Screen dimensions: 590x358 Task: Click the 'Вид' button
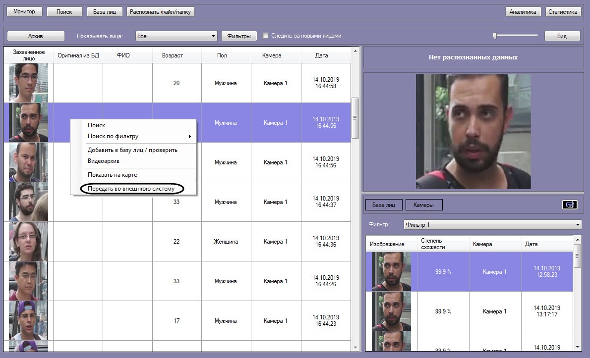coord(562,36)
